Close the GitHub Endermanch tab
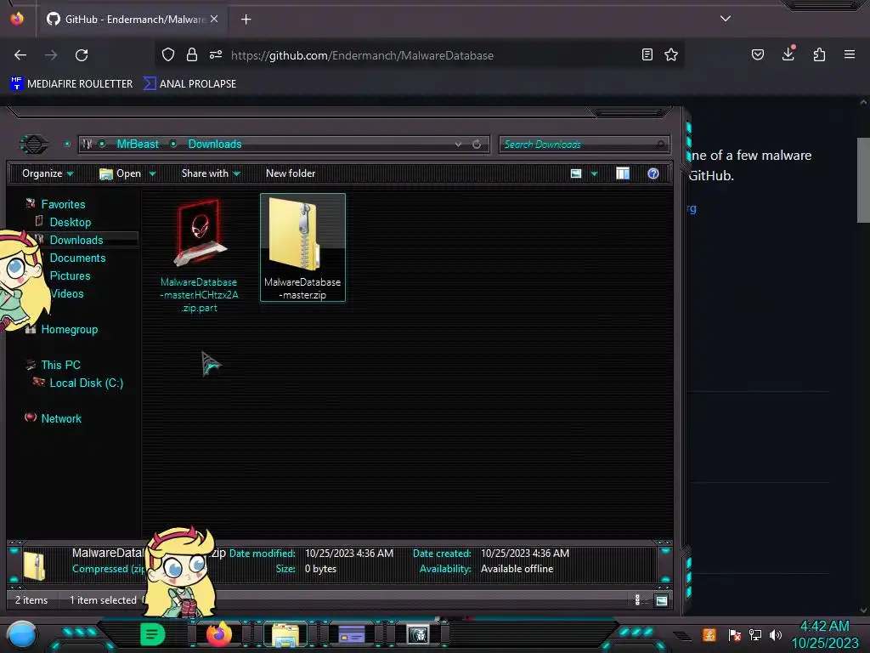This screenshot has width=870, height=653. tap(214, 19)
